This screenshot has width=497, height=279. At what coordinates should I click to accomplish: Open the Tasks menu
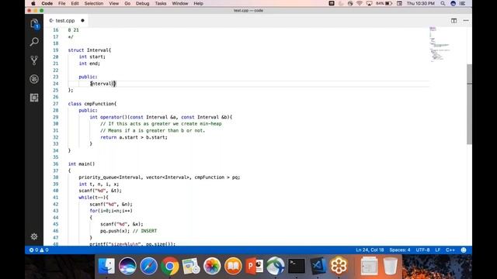click(x=161, y=3)
